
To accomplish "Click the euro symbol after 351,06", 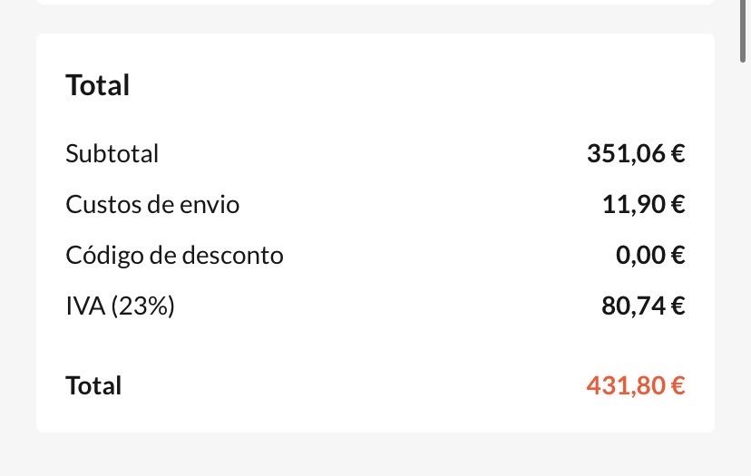I will tap(677, 154).
